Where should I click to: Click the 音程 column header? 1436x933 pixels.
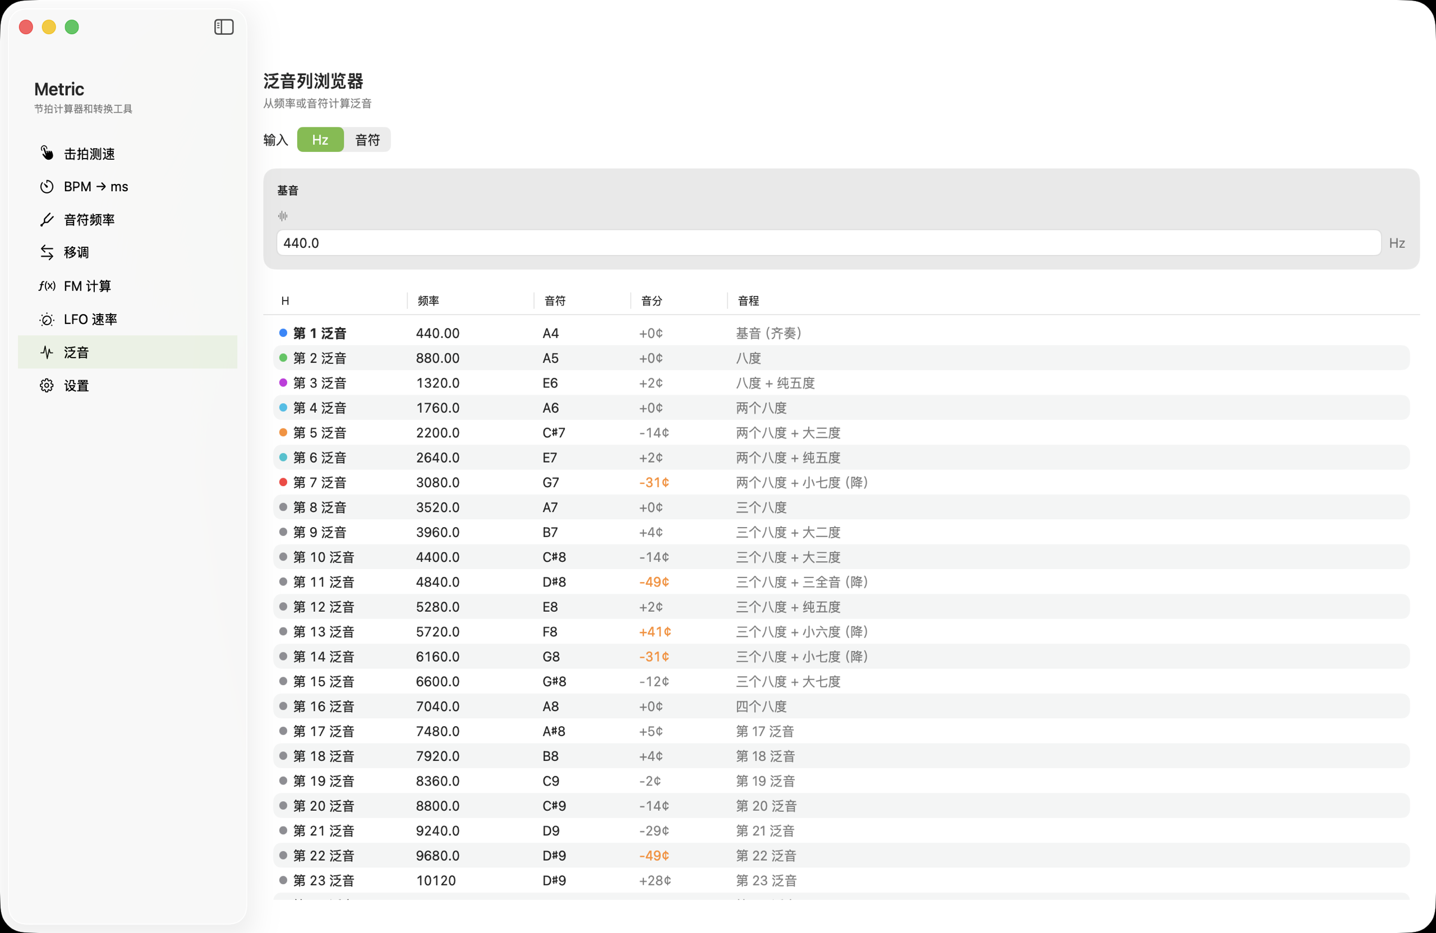[x=748, y=301]
